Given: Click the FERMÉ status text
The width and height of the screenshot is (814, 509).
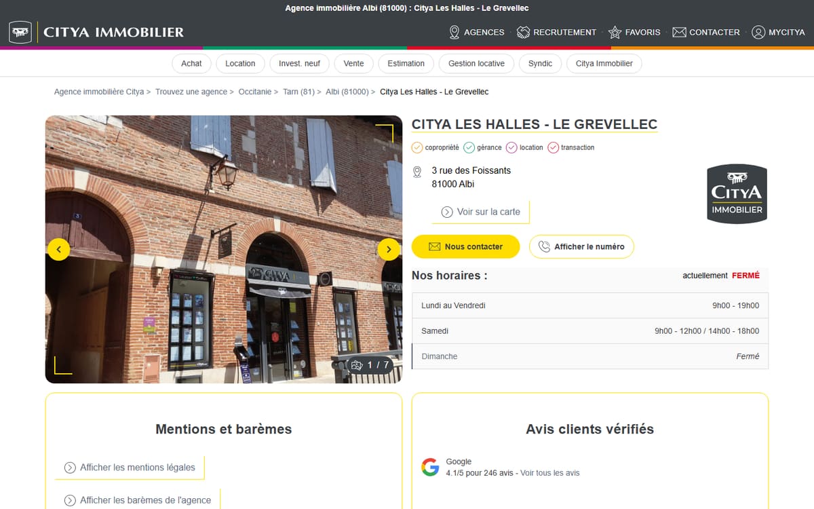Looking at the screenshot, I should point(745,276).
